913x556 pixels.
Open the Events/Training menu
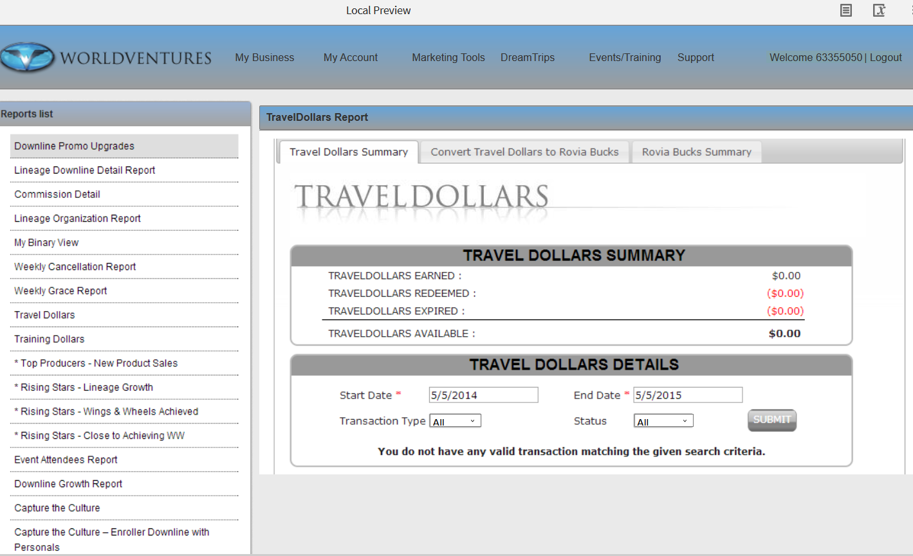(625, 57)
